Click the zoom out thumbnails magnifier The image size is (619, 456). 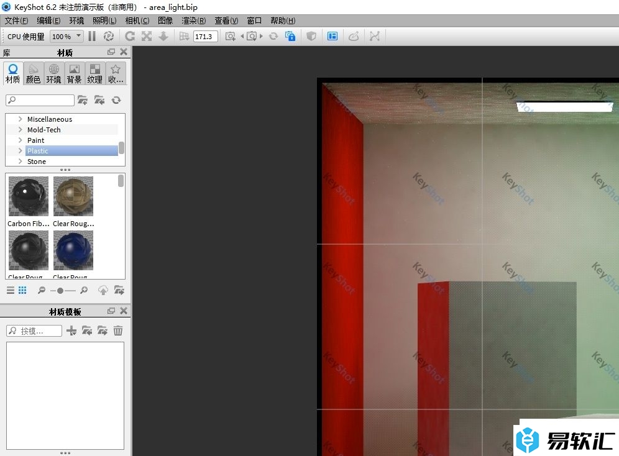tap(42, 291)
